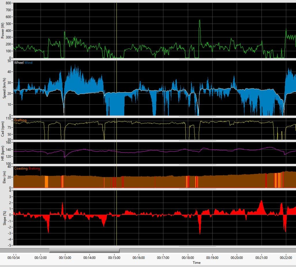Click the Power (W) axis label
This screenshot has width=296, height=267.
[3, 31]
